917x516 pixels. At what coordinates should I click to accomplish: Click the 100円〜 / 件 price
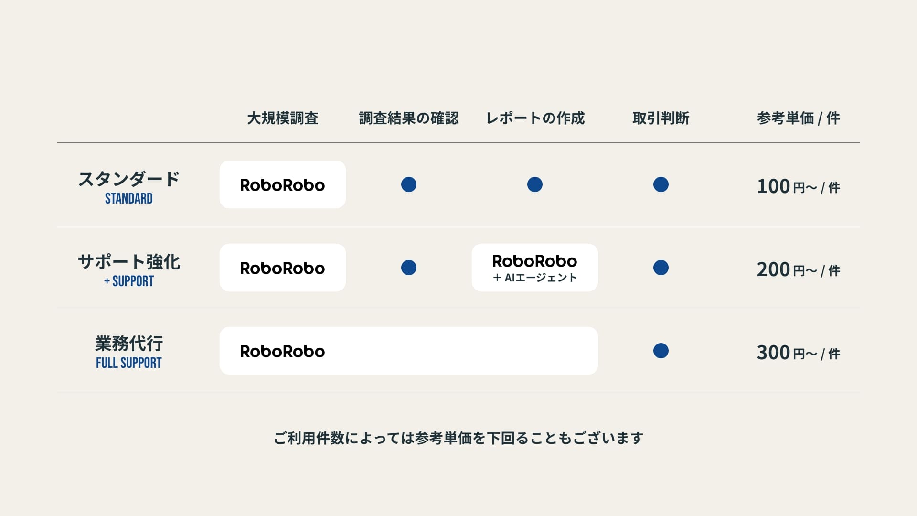tap(798, 186)
